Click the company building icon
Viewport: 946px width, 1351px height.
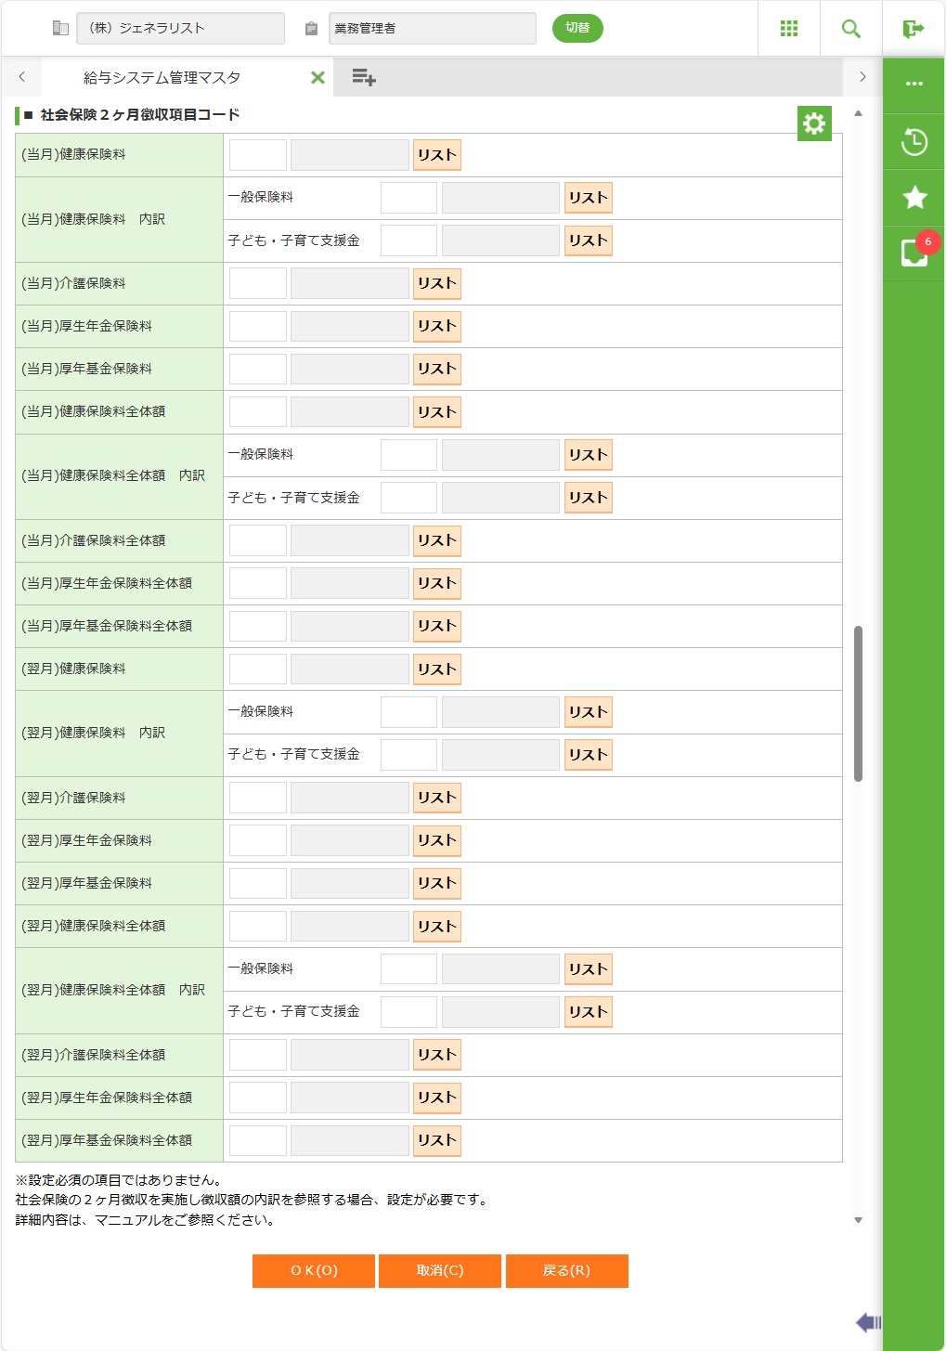(60, 28)
